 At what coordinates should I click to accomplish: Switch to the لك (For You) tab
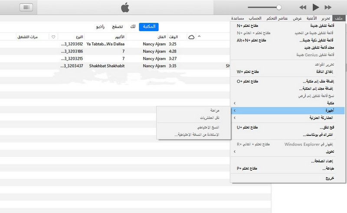133,27
